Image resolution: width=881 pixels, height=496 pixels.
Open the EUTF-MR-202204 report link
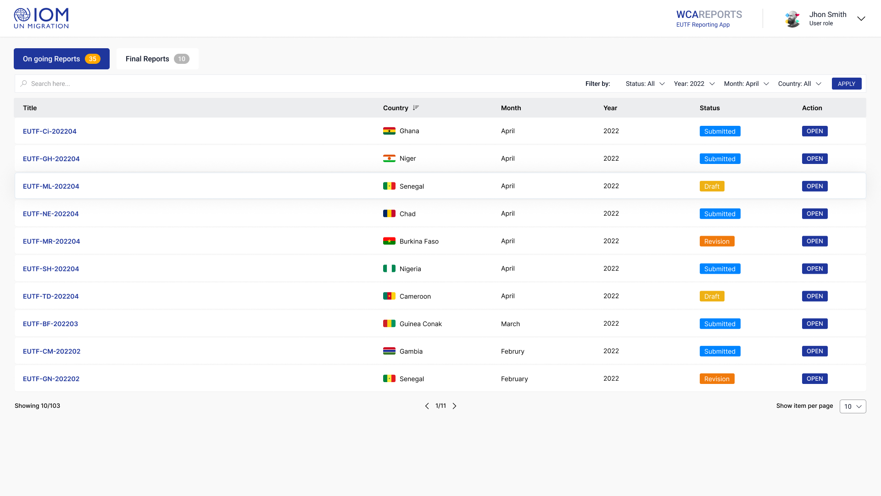tap(51, 241)
